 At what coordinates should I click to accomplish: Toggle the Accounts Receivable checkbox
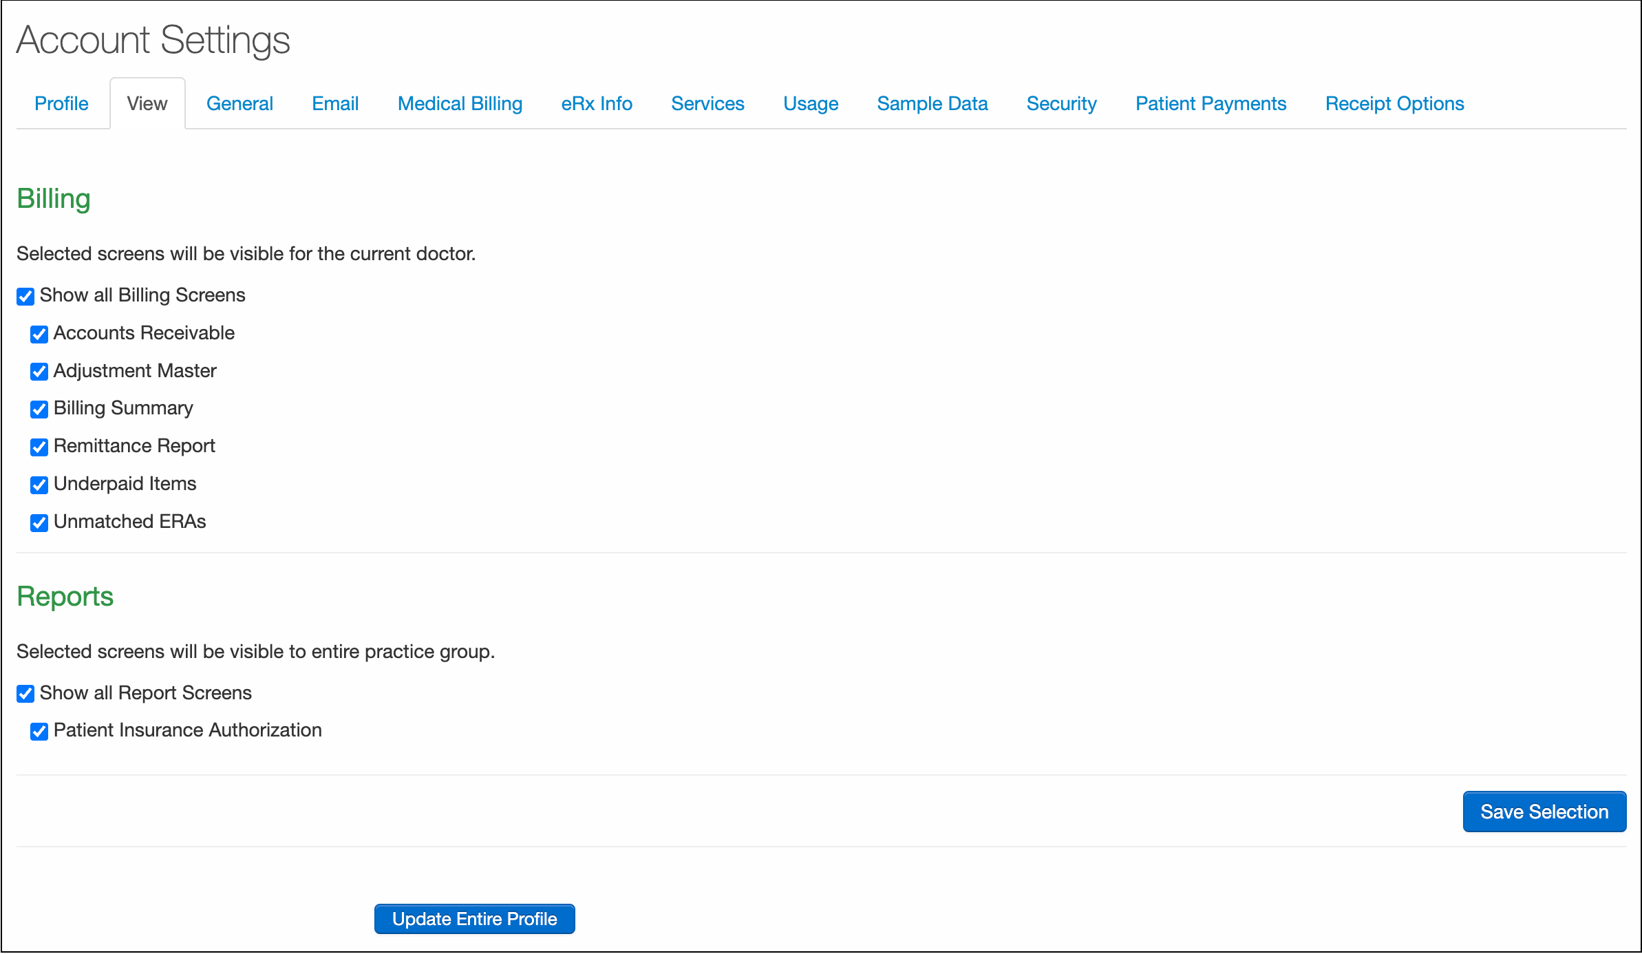[x=39, y=335]
